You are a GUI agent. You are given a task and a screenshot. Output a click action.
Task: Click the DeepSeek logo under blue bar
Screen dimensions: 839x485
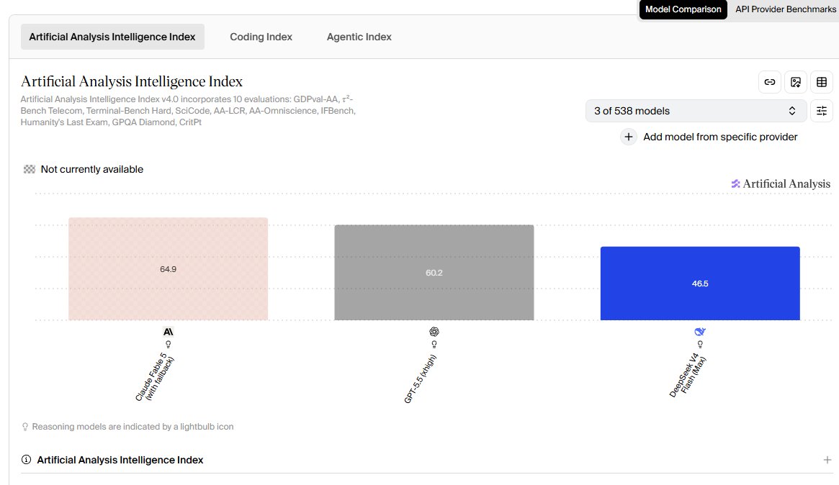click(700, 332)
